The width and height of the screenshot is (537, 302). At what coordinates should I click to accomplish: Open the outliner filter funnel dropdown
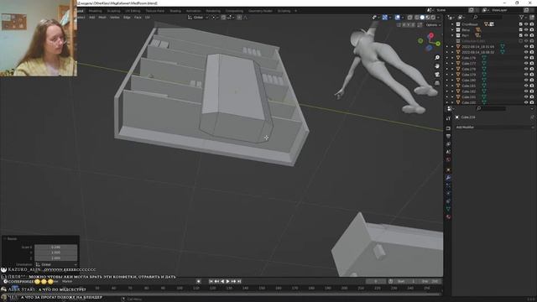[x=523, y=17]
